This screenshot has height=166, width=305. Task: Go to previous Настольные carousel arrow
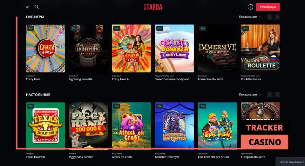(x=270, y=95)
